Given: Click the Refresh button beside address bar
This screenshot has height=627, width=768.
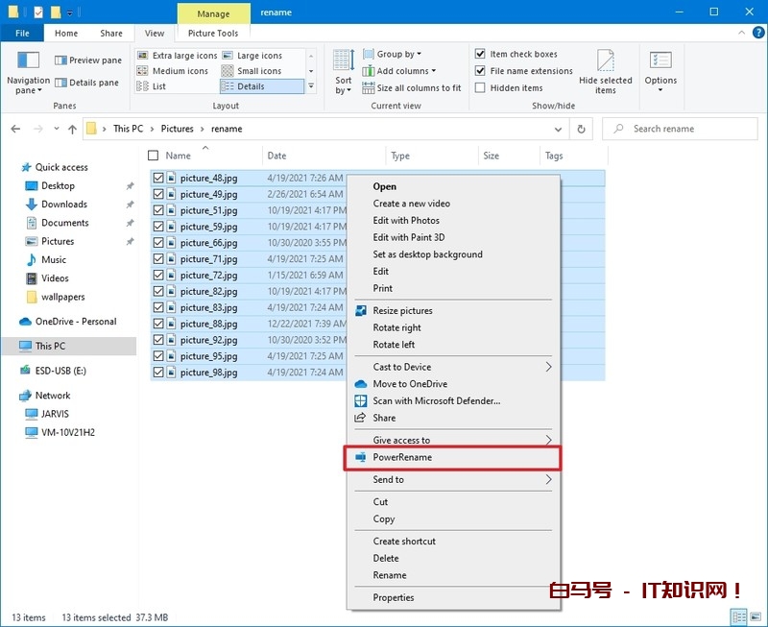Looking at the screenshot, I should [581, 129].
